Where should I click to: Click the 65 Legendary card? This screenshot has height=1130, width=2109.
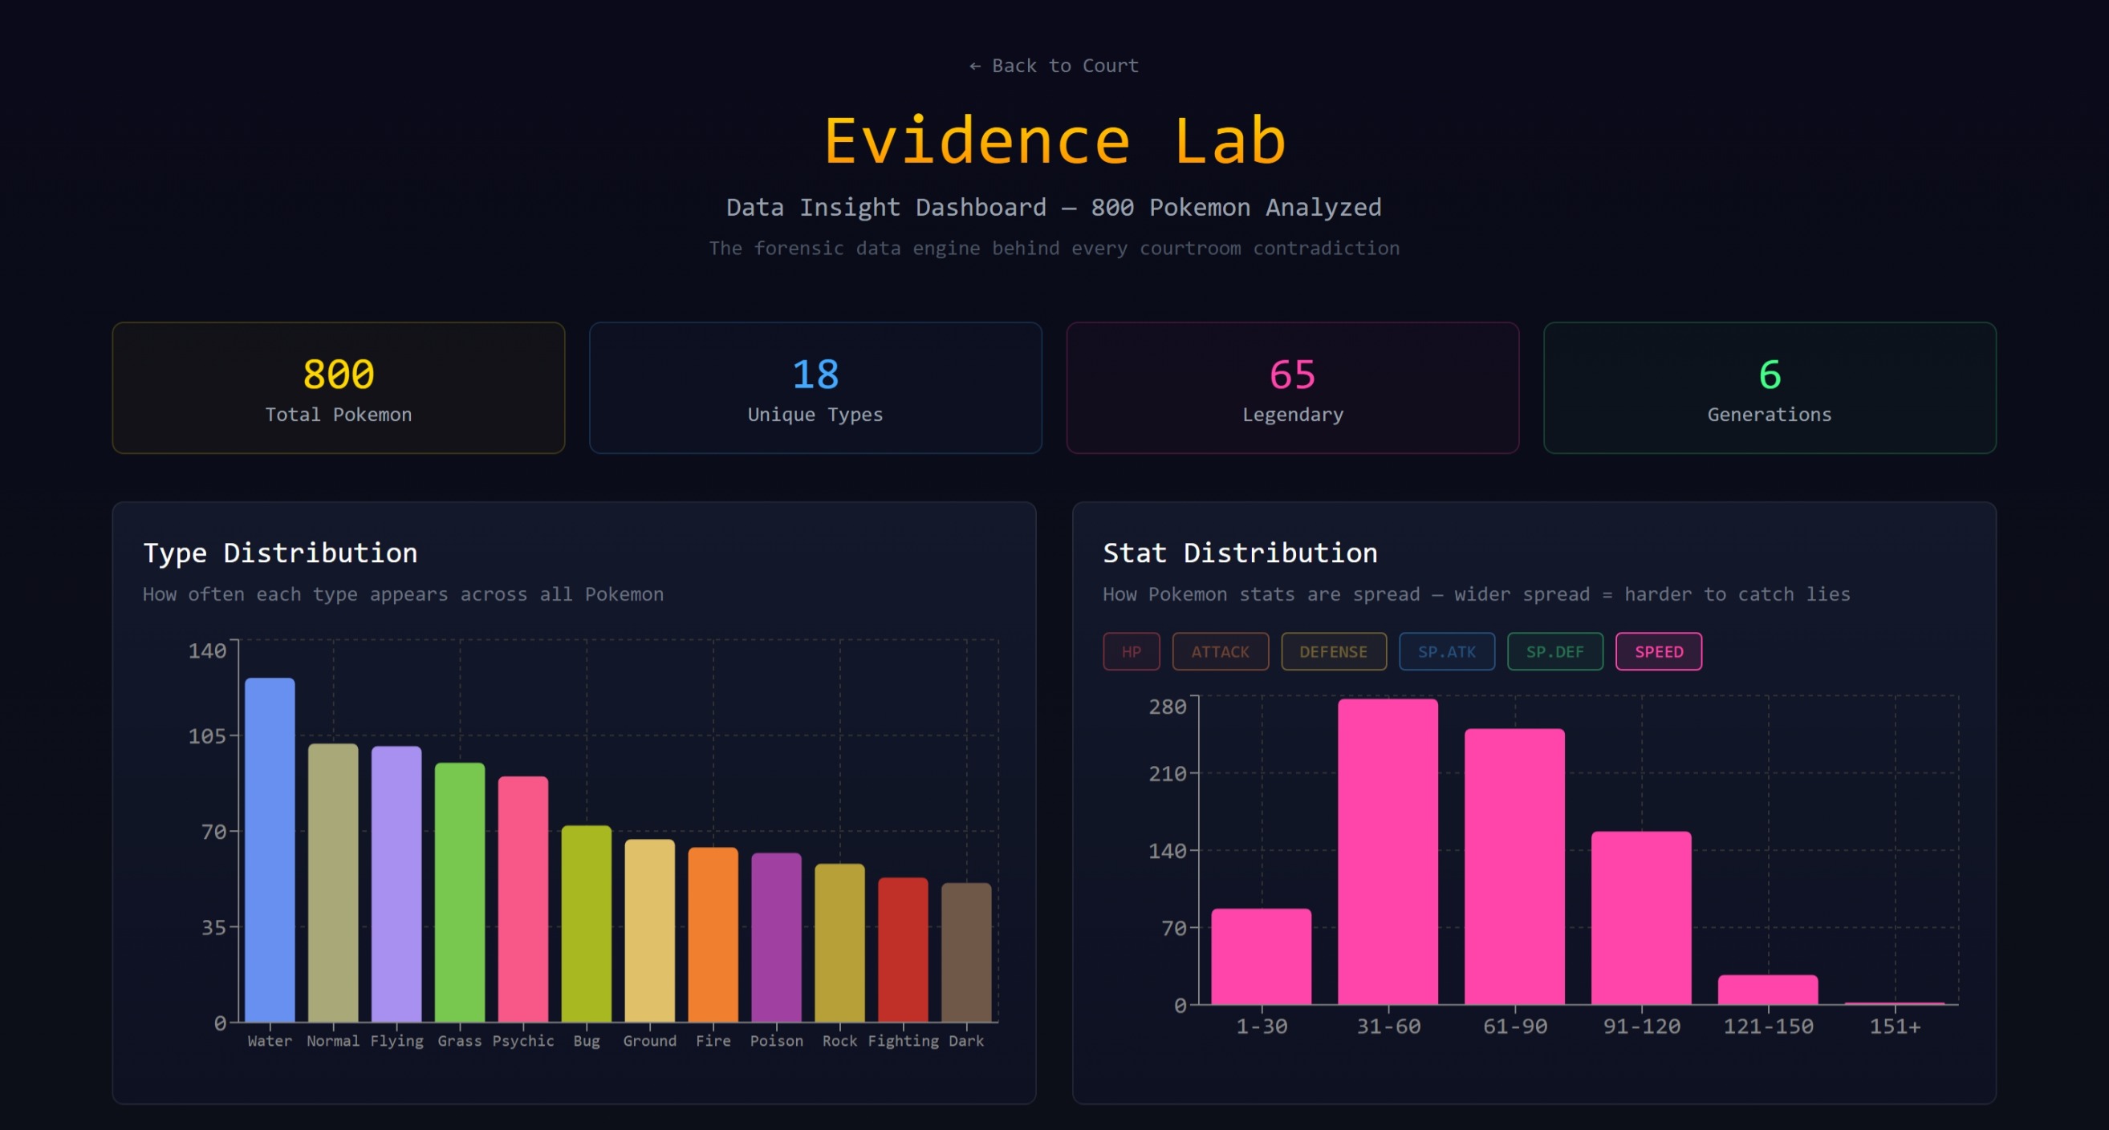click(1292, 388)
